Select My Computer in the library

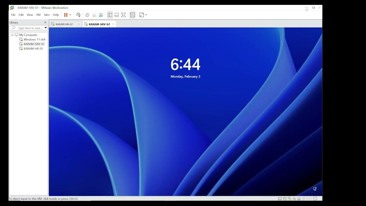coord(28,35)
